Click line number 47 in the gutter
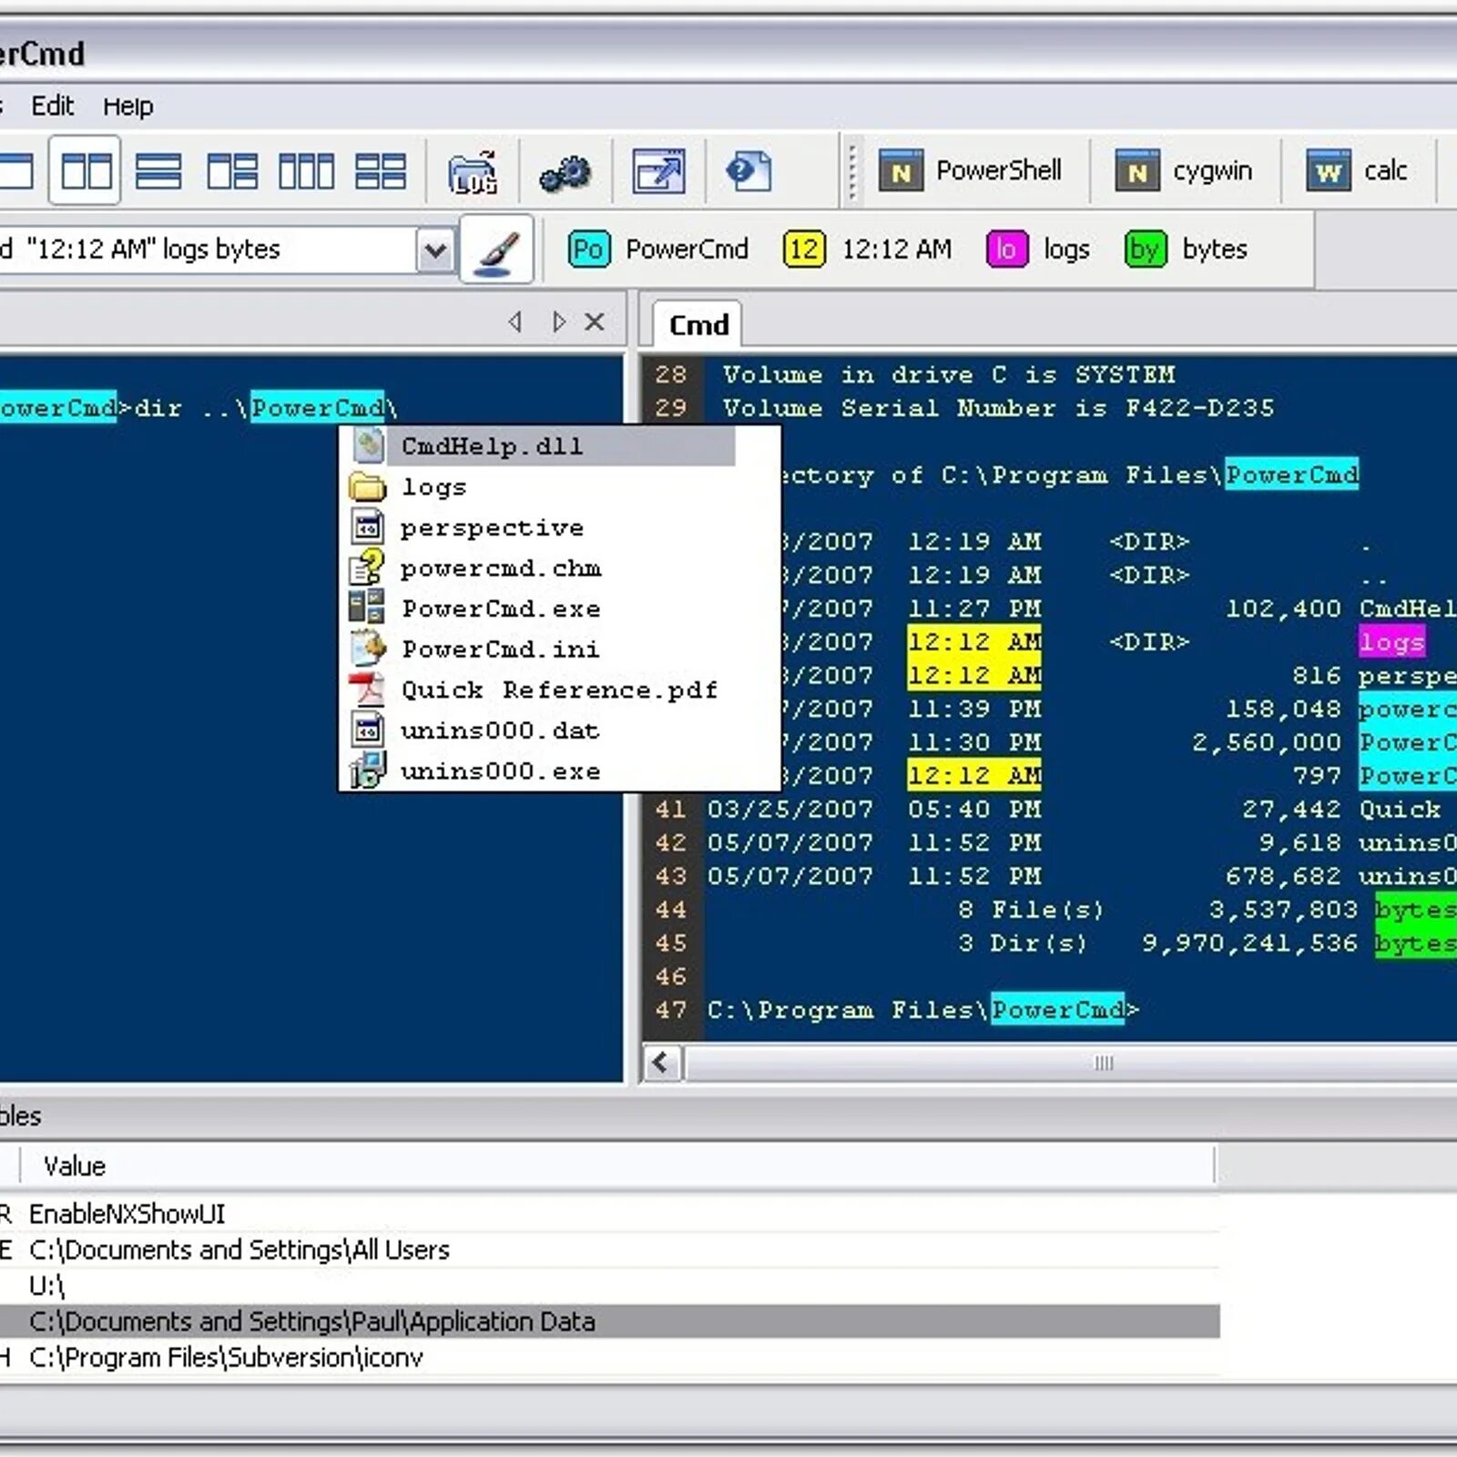1457x1457 pixels. tap(670, 1010)
